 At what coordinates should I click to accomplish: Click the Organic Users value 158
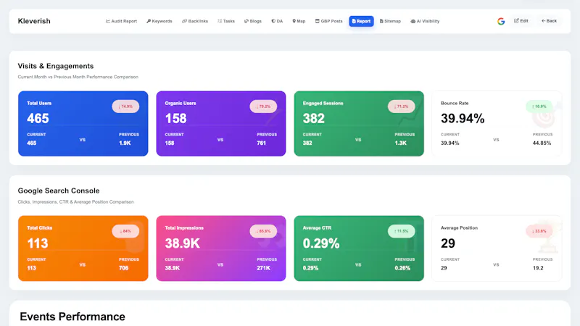[x=175, y=118]
